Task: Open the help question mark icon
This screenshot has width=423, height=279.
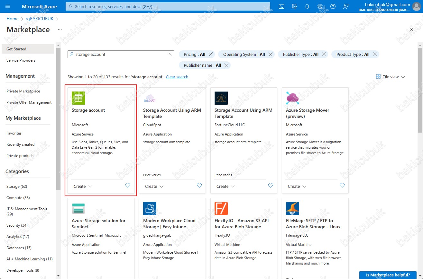Action: [333, 6]
